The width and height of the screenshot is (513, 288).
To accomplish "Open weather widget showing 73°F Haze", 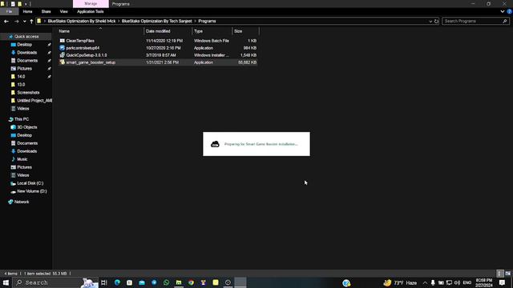I will click(x=401, y=282).
